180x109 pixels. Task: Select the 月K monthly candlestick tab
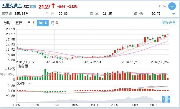pos(55,23)
